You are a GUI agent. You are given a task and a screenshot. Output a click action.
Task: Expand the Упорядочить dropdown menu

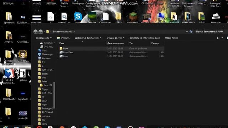coord(43,38)
